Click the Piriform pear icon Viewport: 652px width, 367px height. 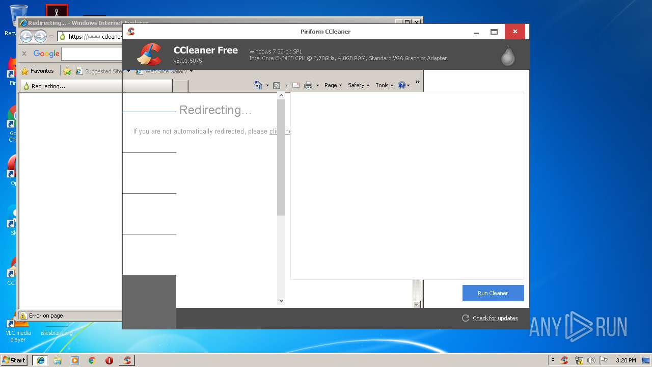pos(508,56)
